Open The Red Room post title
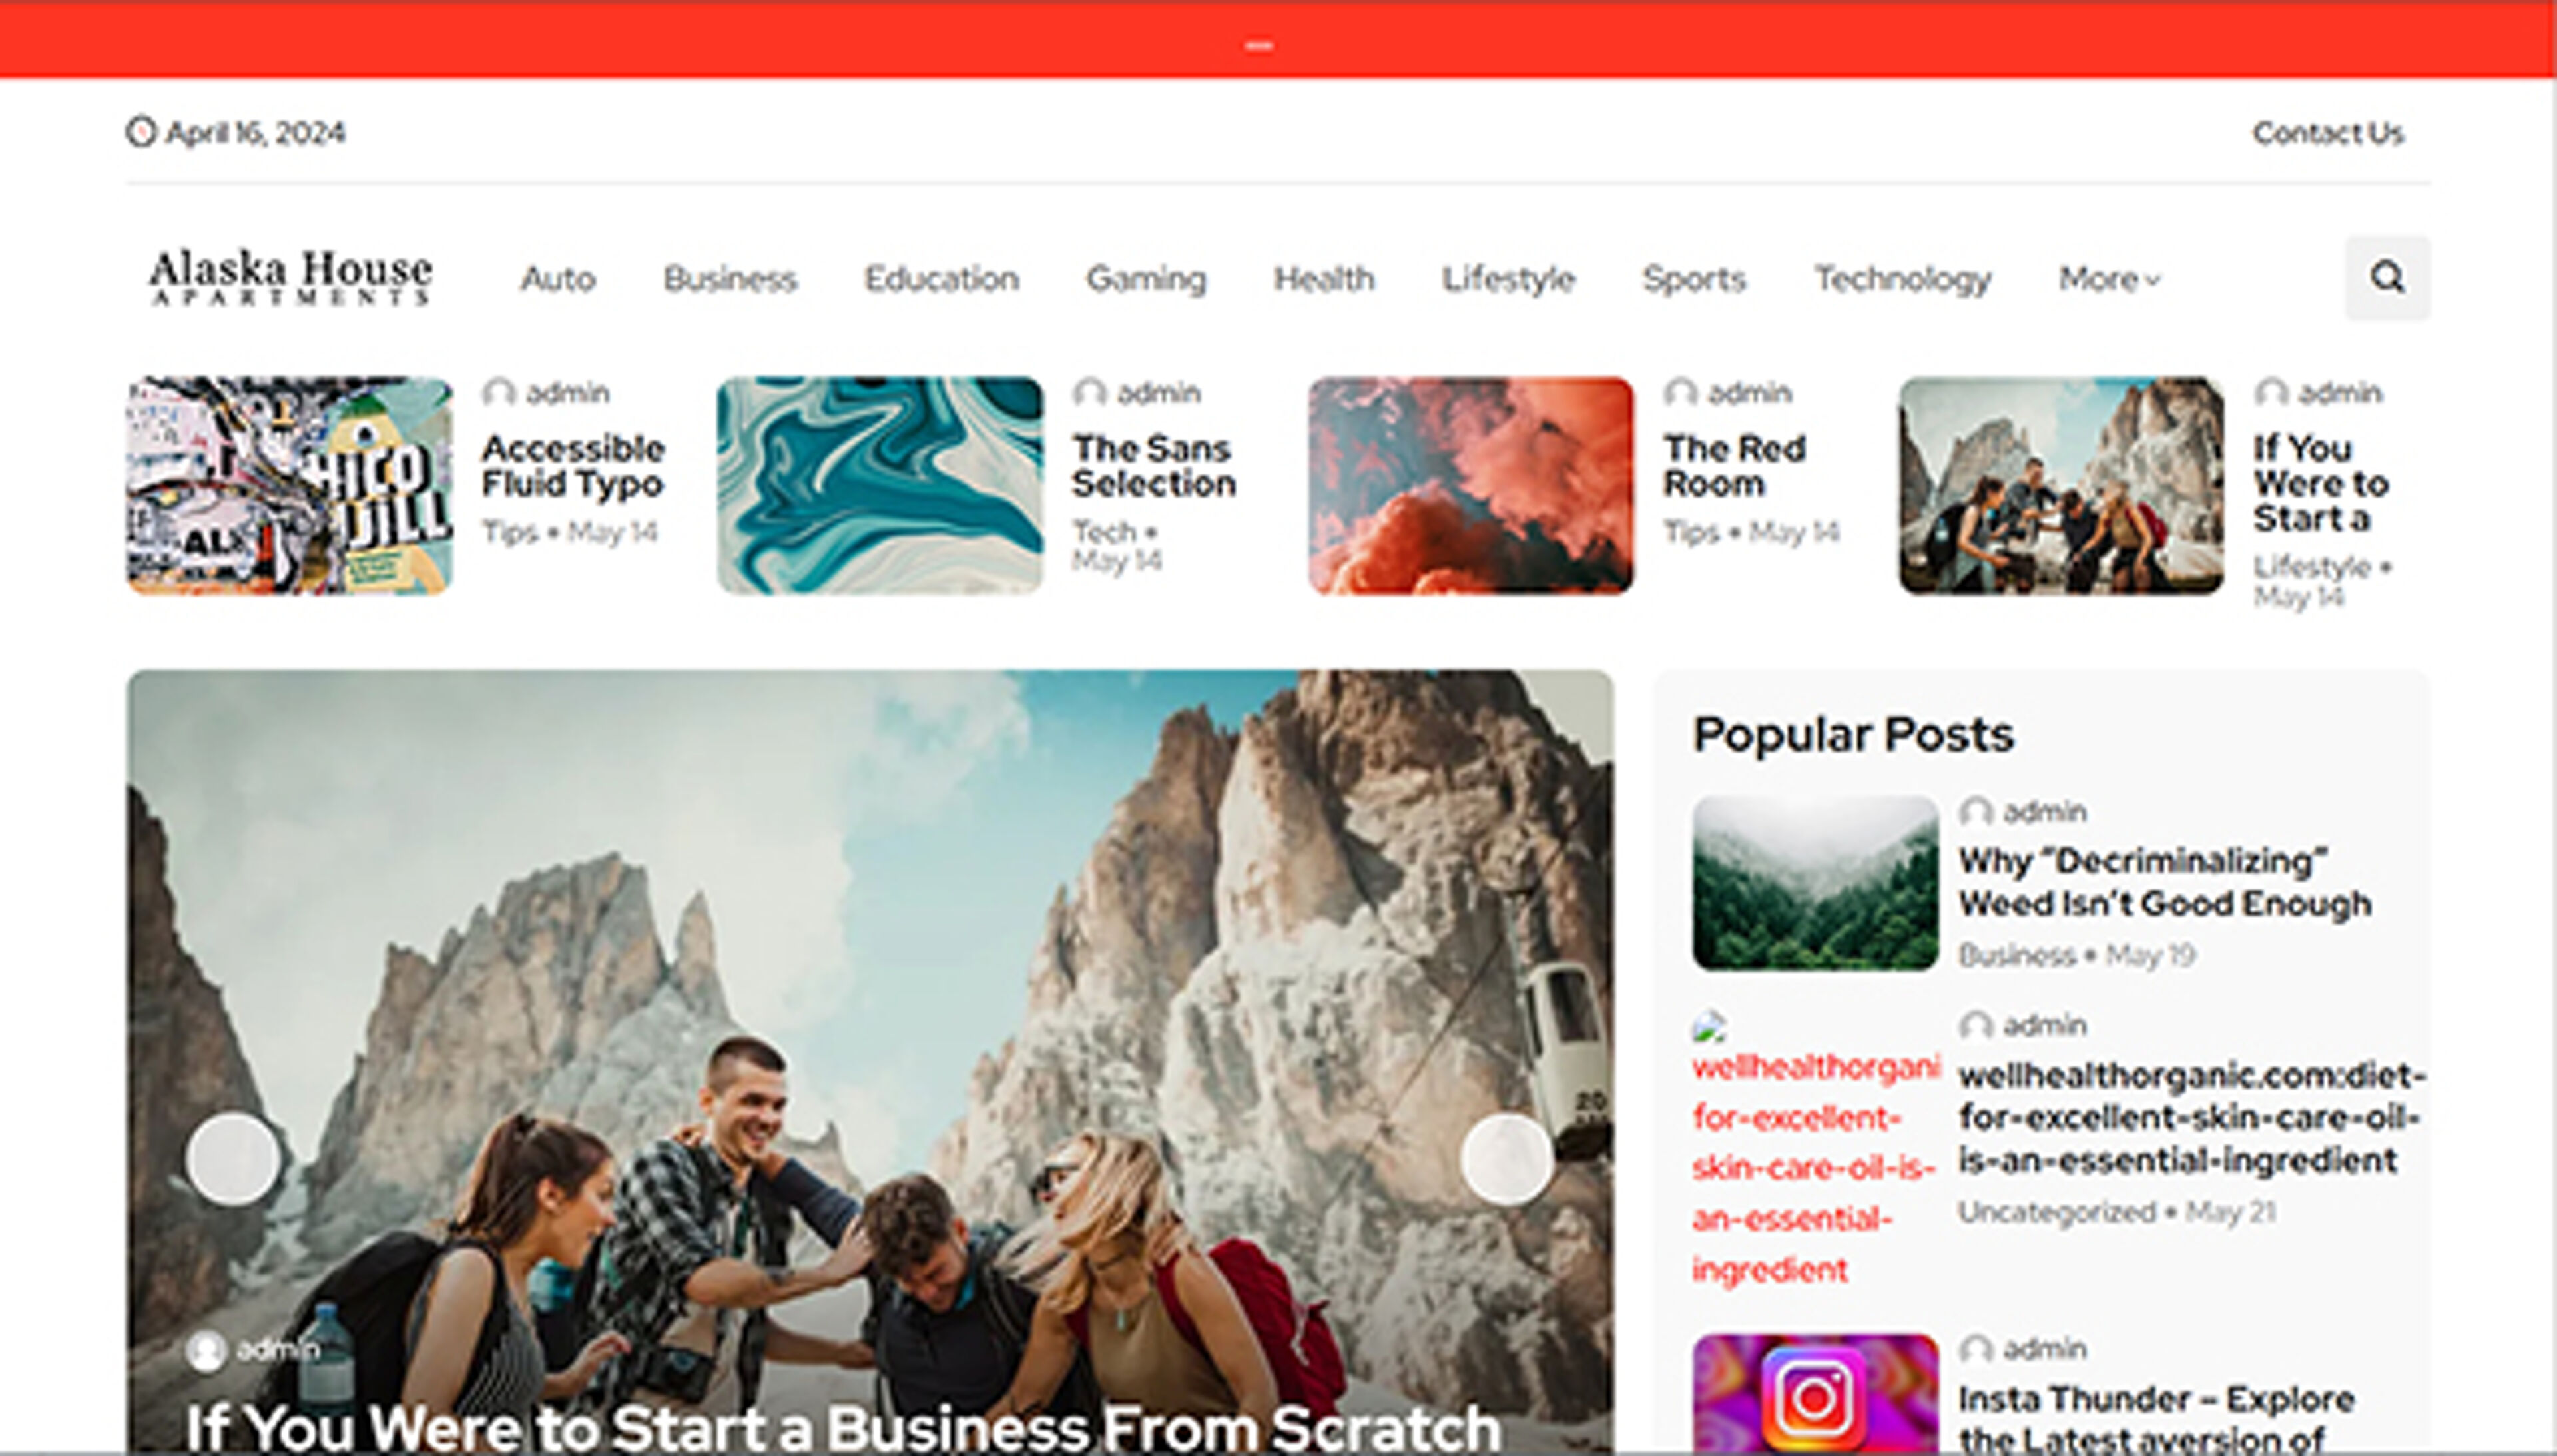 [x=1735, y=466]
